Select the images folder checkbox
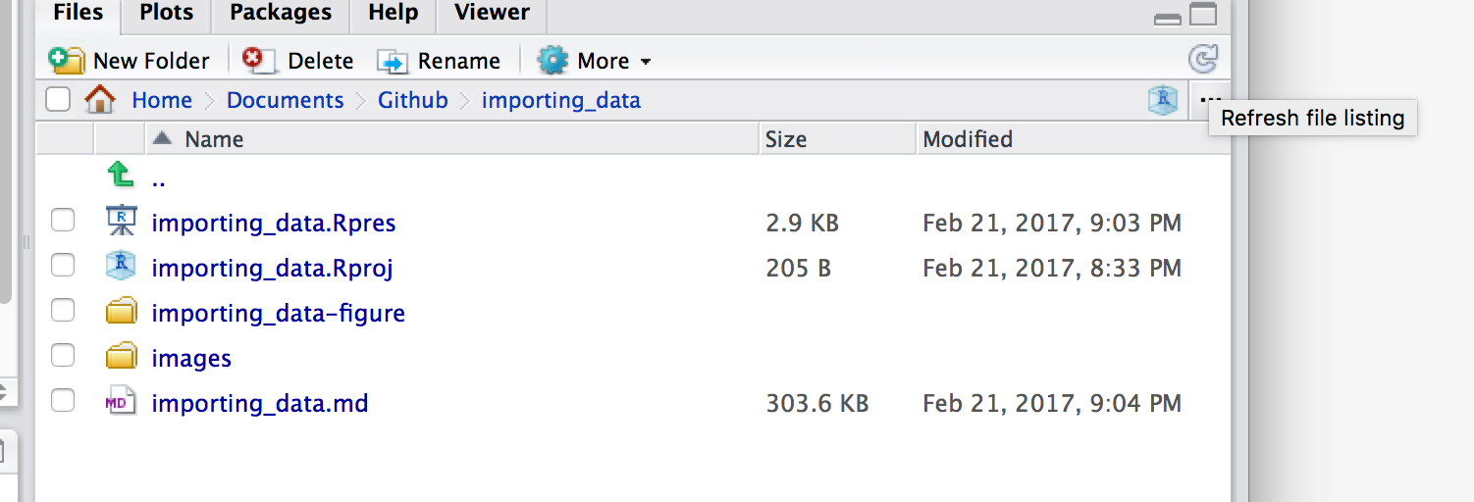 tap(63, 357)
